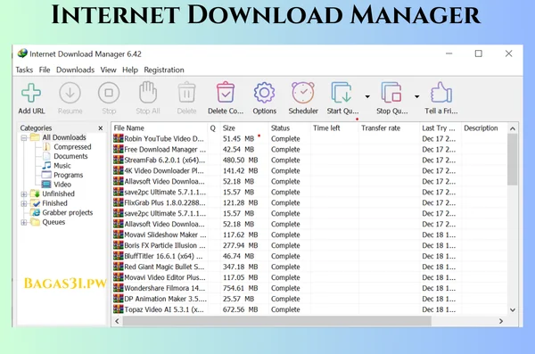The width and height of the screenshot is (535, 354).
Task: Select BluffTitler 16.6.1 (x64) row
Action: click(x=309, y=256)
